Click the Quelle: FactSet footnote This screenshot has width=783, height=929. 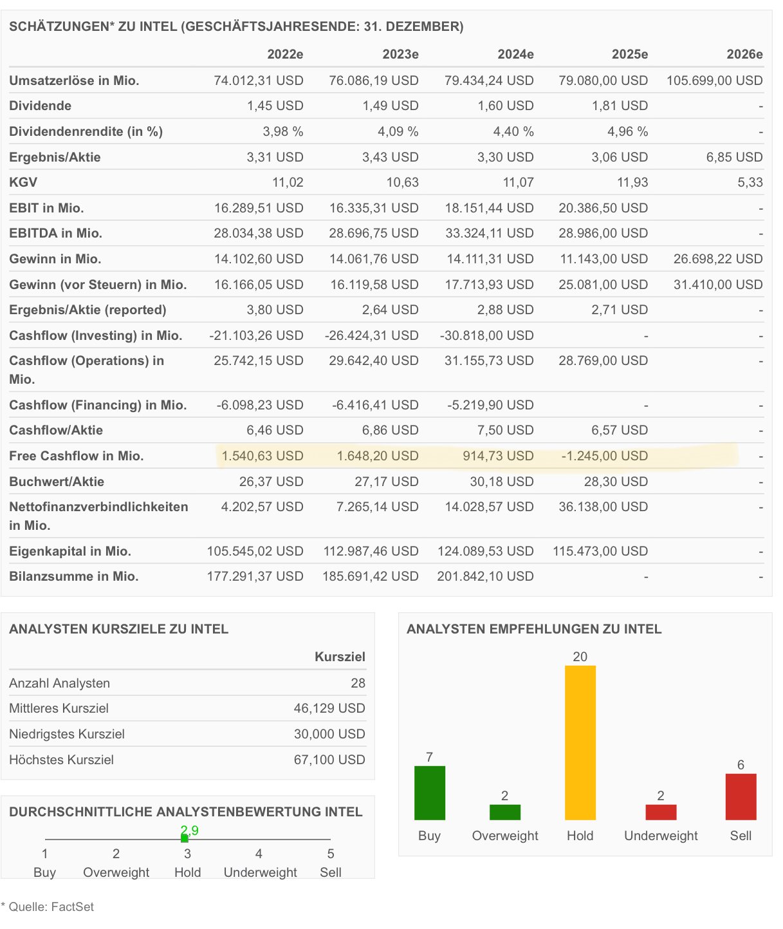48,906
